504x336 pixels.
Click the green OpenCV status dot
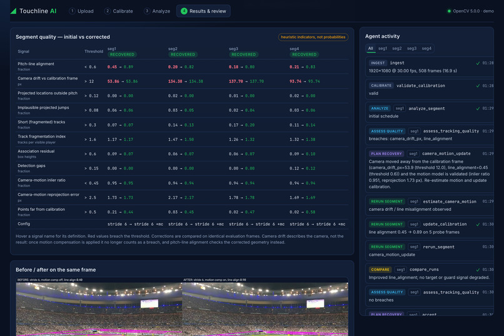click(449, 11)
